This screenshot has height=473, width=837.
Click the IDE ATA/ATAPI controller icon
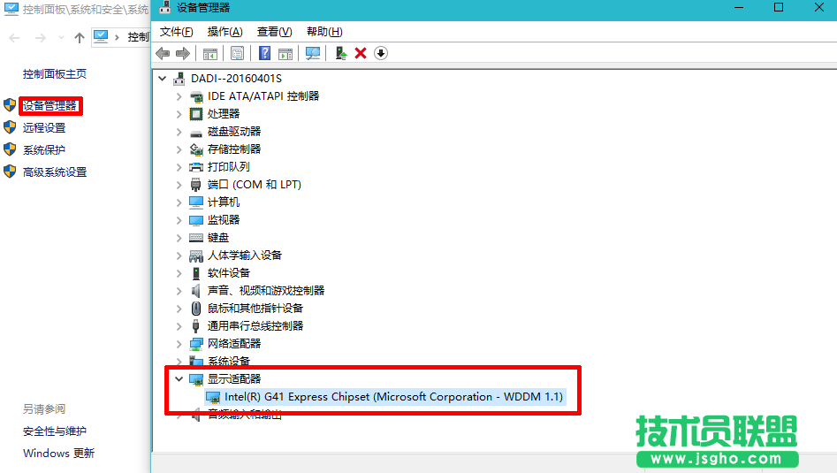[x=196, y=96]
